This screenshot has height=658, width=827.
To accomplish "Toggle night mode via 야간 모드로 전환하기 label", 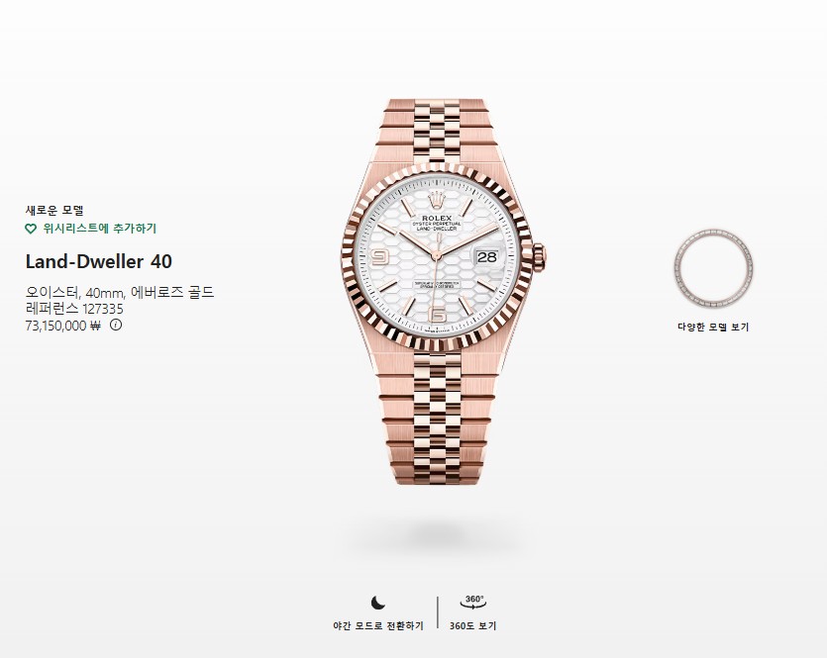I will [377, 626].
